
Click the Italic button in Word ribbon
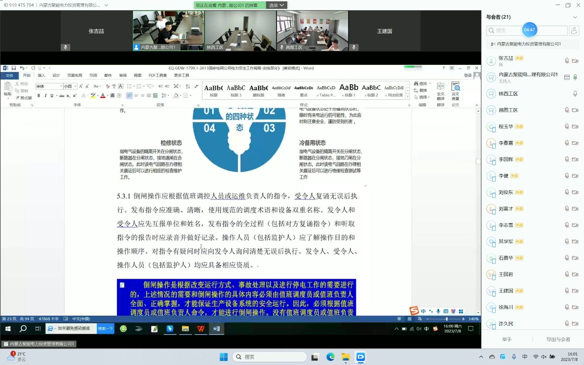(45, 96)
